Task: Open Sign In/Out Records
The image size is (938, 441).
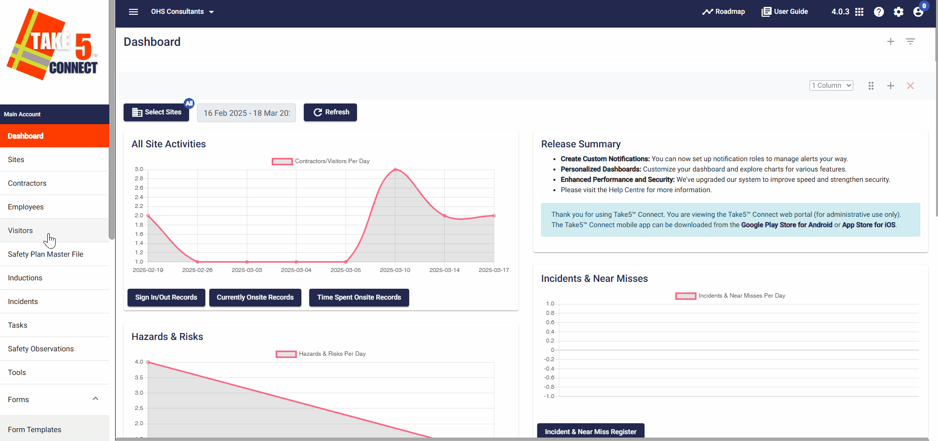Action: 166,298
